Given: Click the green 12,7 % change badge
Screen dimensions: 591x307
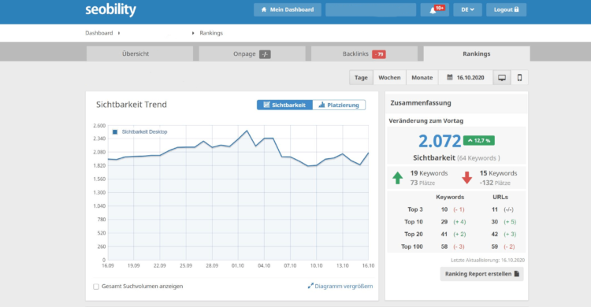Looking at the screenshot, I should [478, 140].
